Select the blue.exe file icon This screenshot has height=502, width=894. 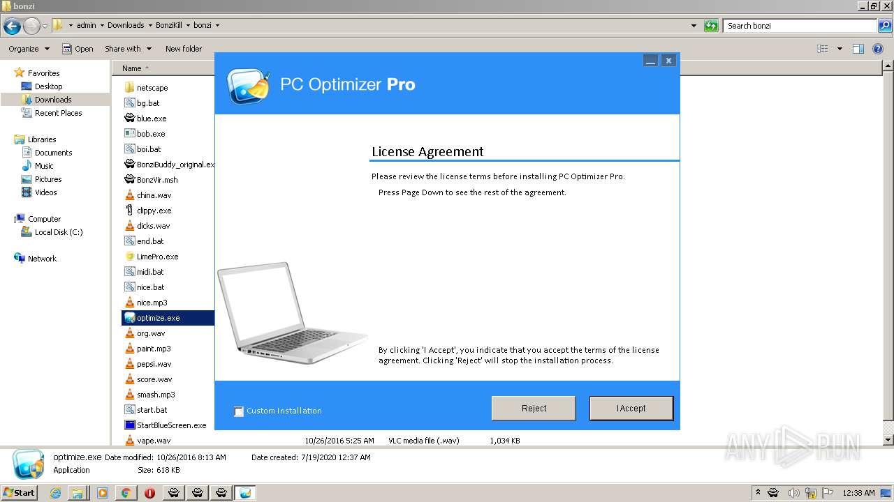tap(129, 119)
